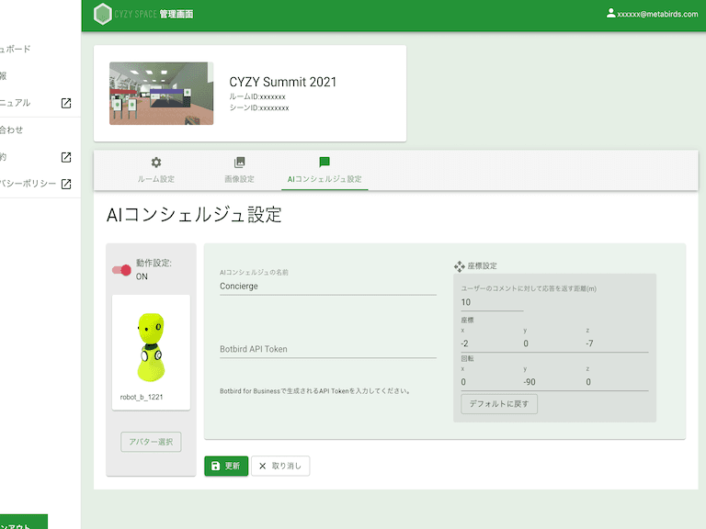Screen dimensions: 706x529
Task: Click the 座標設定 section label
Action: point(483,265)
